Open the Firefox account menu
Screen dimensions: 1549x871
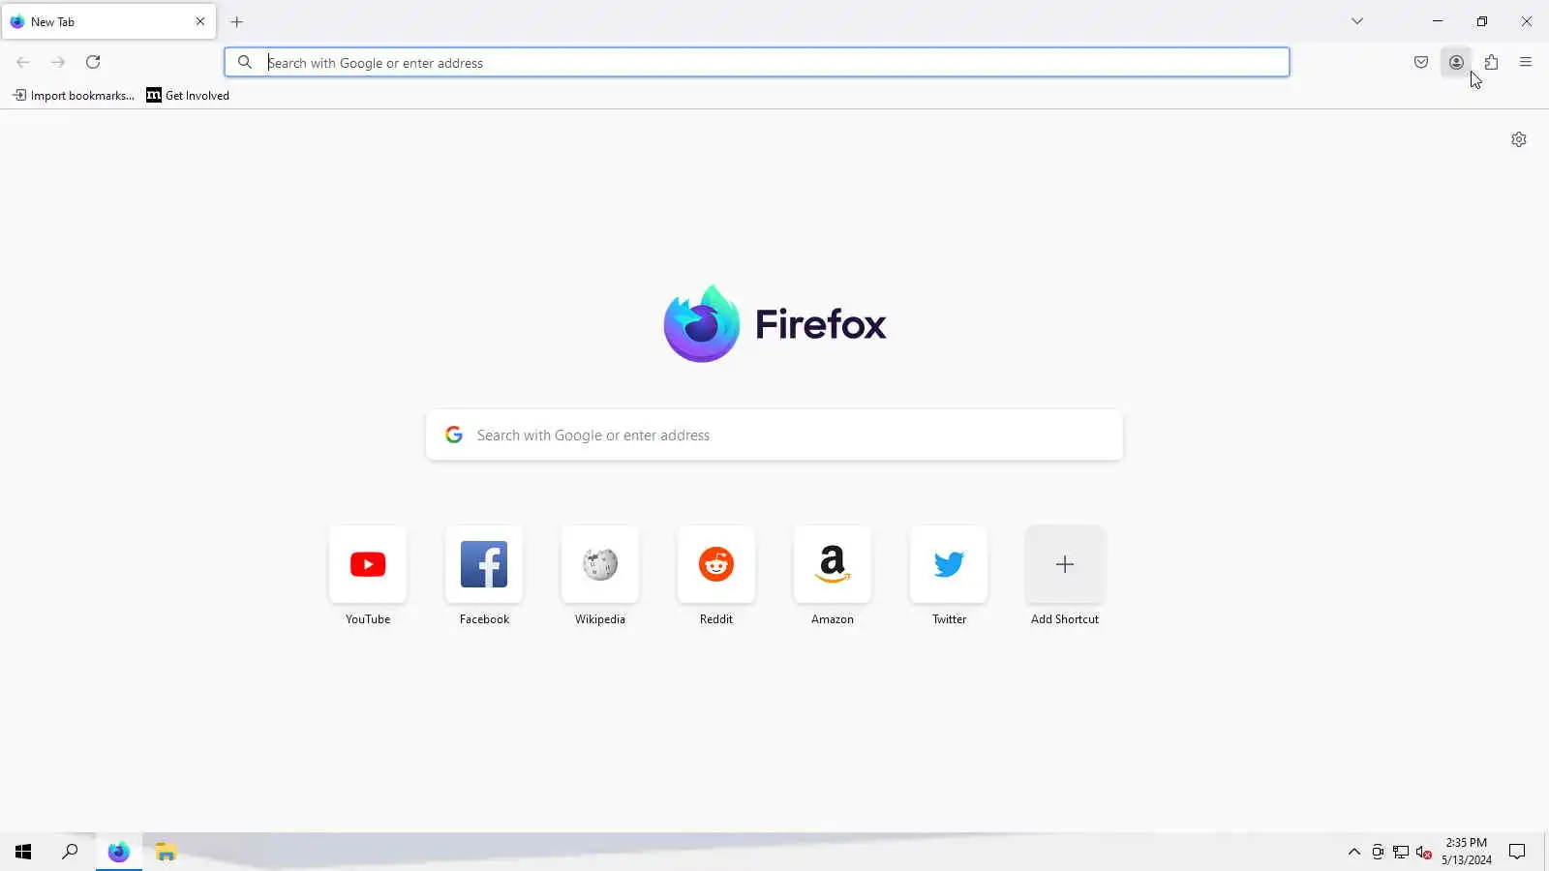coord(1456,62)
